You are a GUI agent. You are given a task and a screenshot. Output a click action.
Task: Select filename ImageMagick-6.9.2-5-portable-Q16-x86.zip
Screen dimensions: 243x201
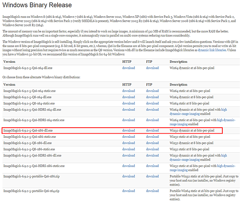[32, 176]
